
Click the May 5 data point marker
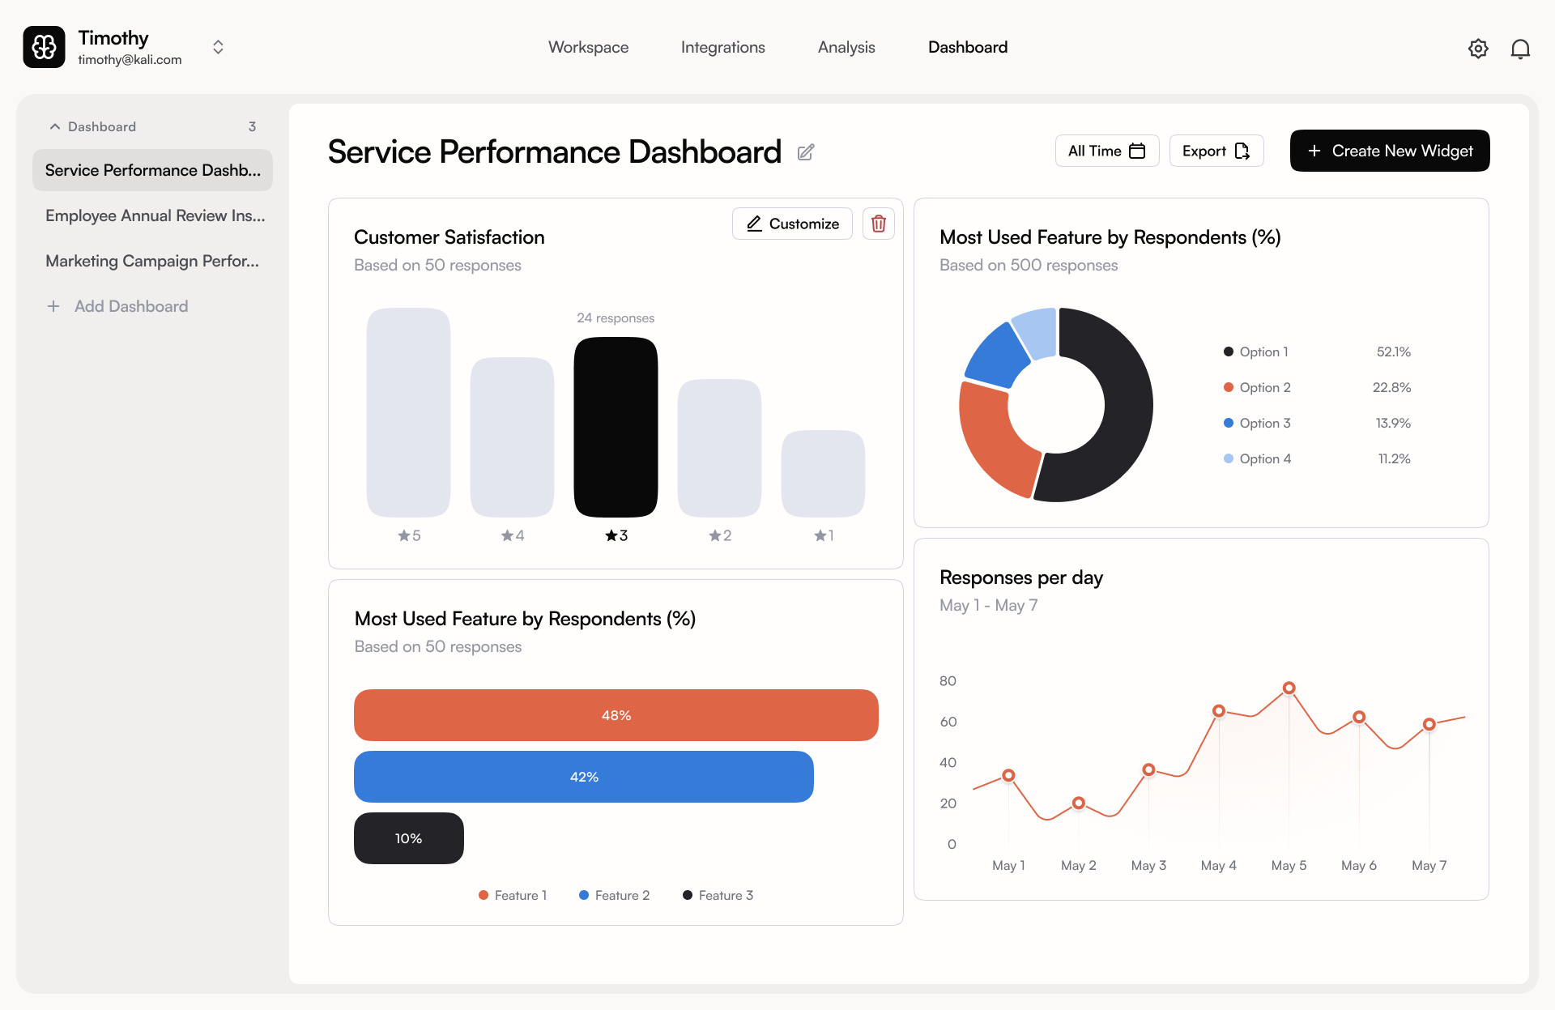click(1289, 688)
